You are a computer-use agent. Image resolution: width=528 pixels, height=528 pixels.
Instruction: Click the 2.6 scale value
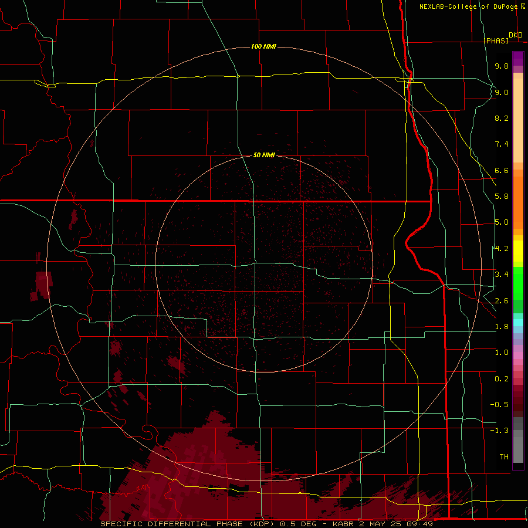502,301
